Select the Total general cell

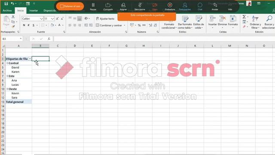click(x=18, y=102)
